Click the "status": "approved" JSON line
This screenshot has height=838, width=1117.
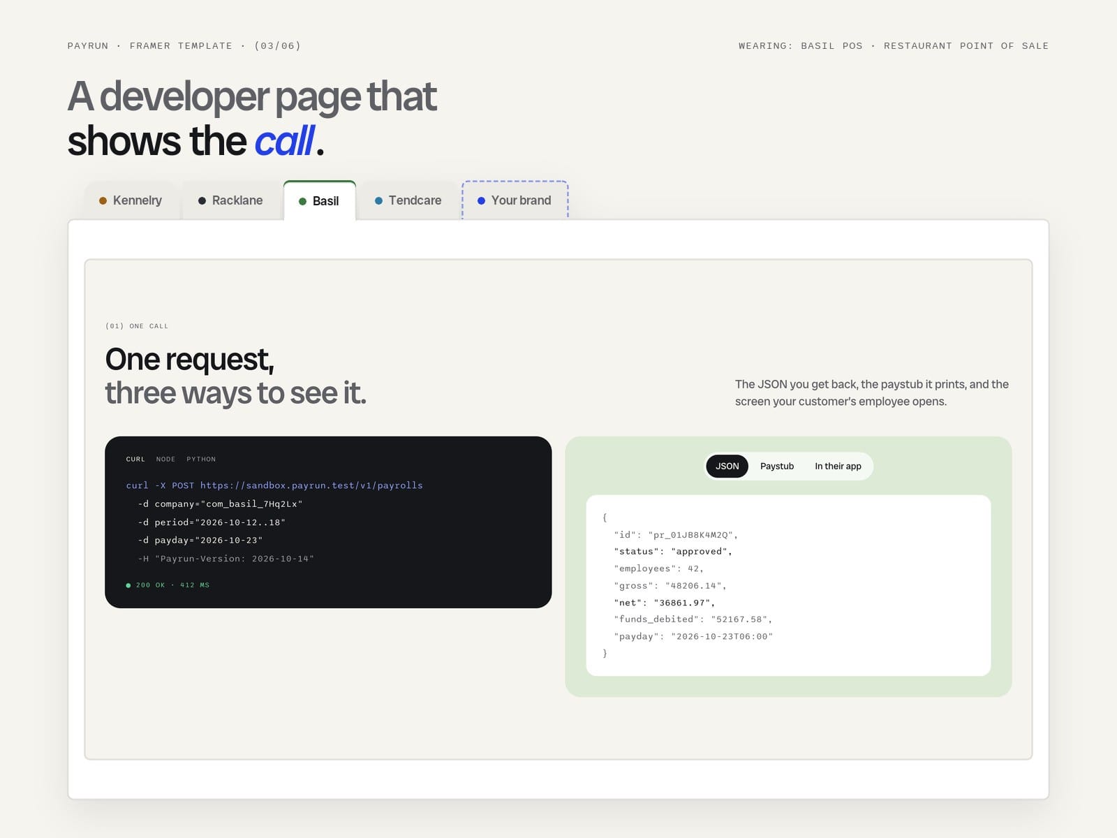[673, 552]
